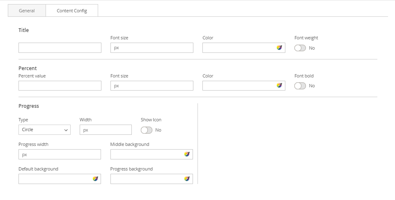
Task: Select the Content Config tab
Action: pos(72,11)
